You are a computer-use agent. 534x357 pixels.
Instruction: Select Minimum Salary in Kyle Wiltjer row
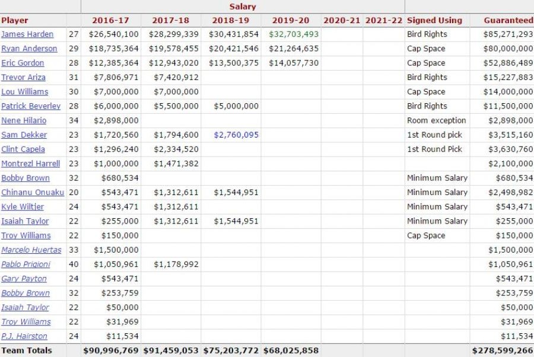point(437,206)
